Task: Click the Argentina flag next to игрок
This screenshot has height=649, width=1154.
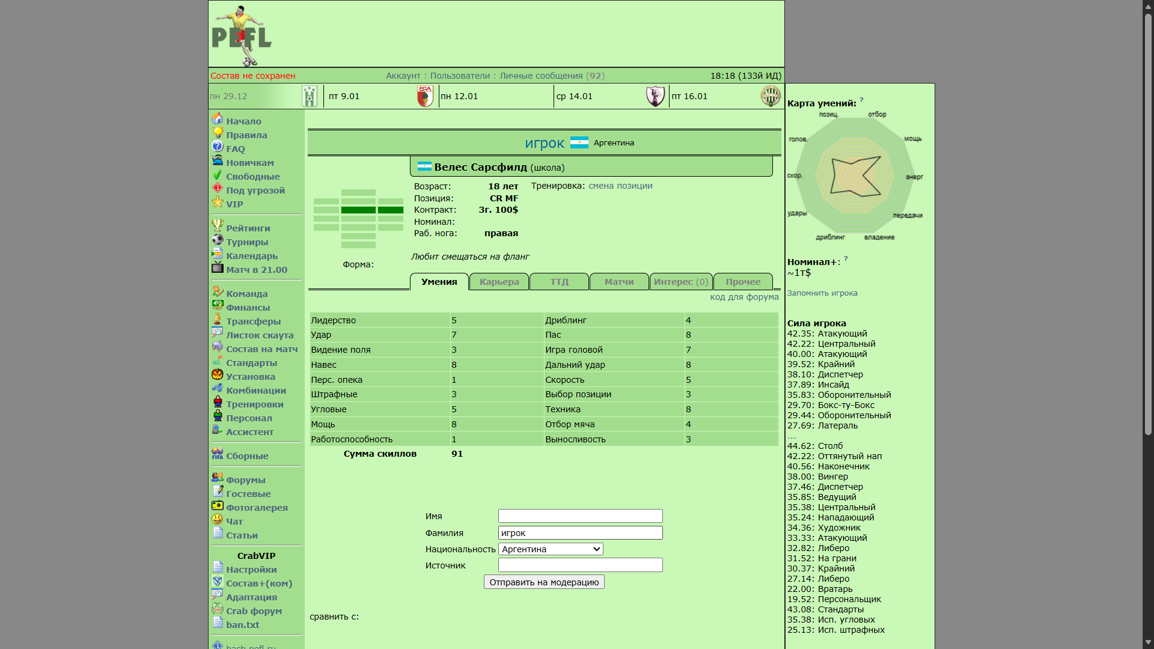Action: pos(579,143)
